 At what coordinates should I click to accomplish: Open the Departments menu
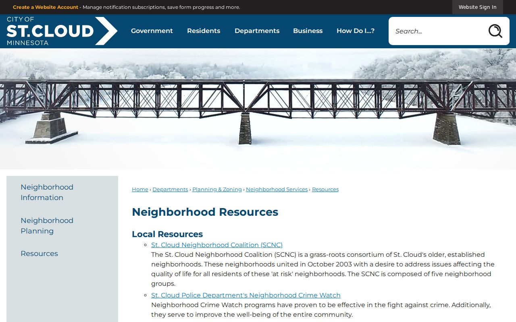coord(257,31)
